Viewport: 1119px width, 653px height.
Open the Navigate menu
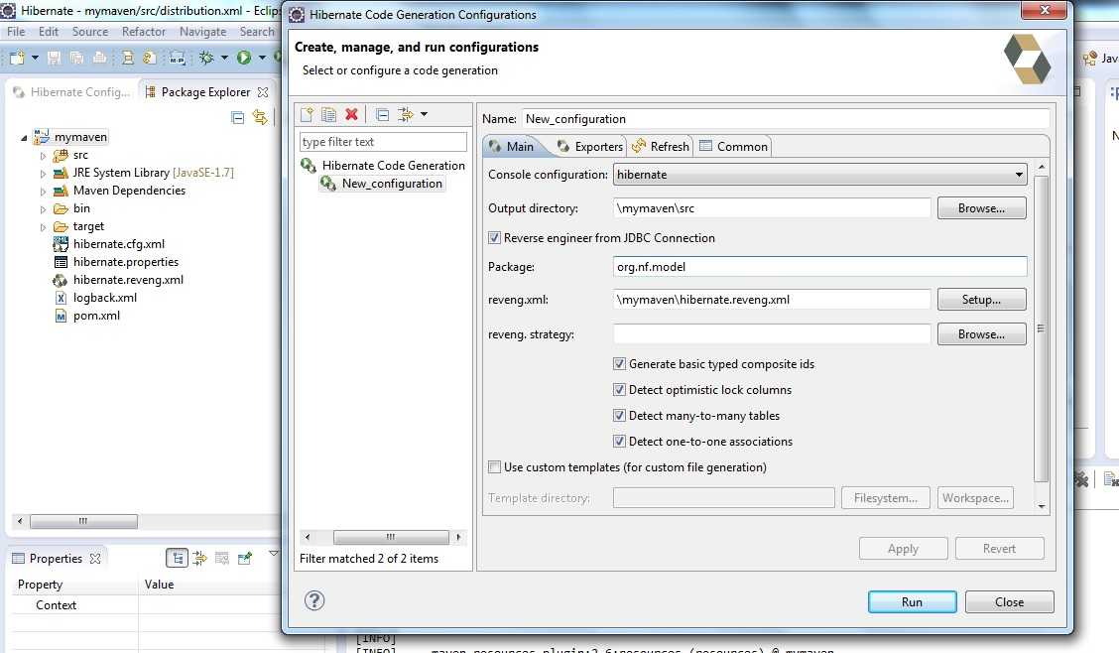pyautogui.click(x=202, y=32)
